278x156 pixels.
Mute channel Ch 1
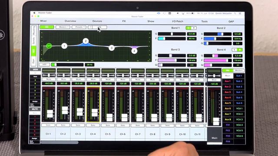click(x=49, y=79)
